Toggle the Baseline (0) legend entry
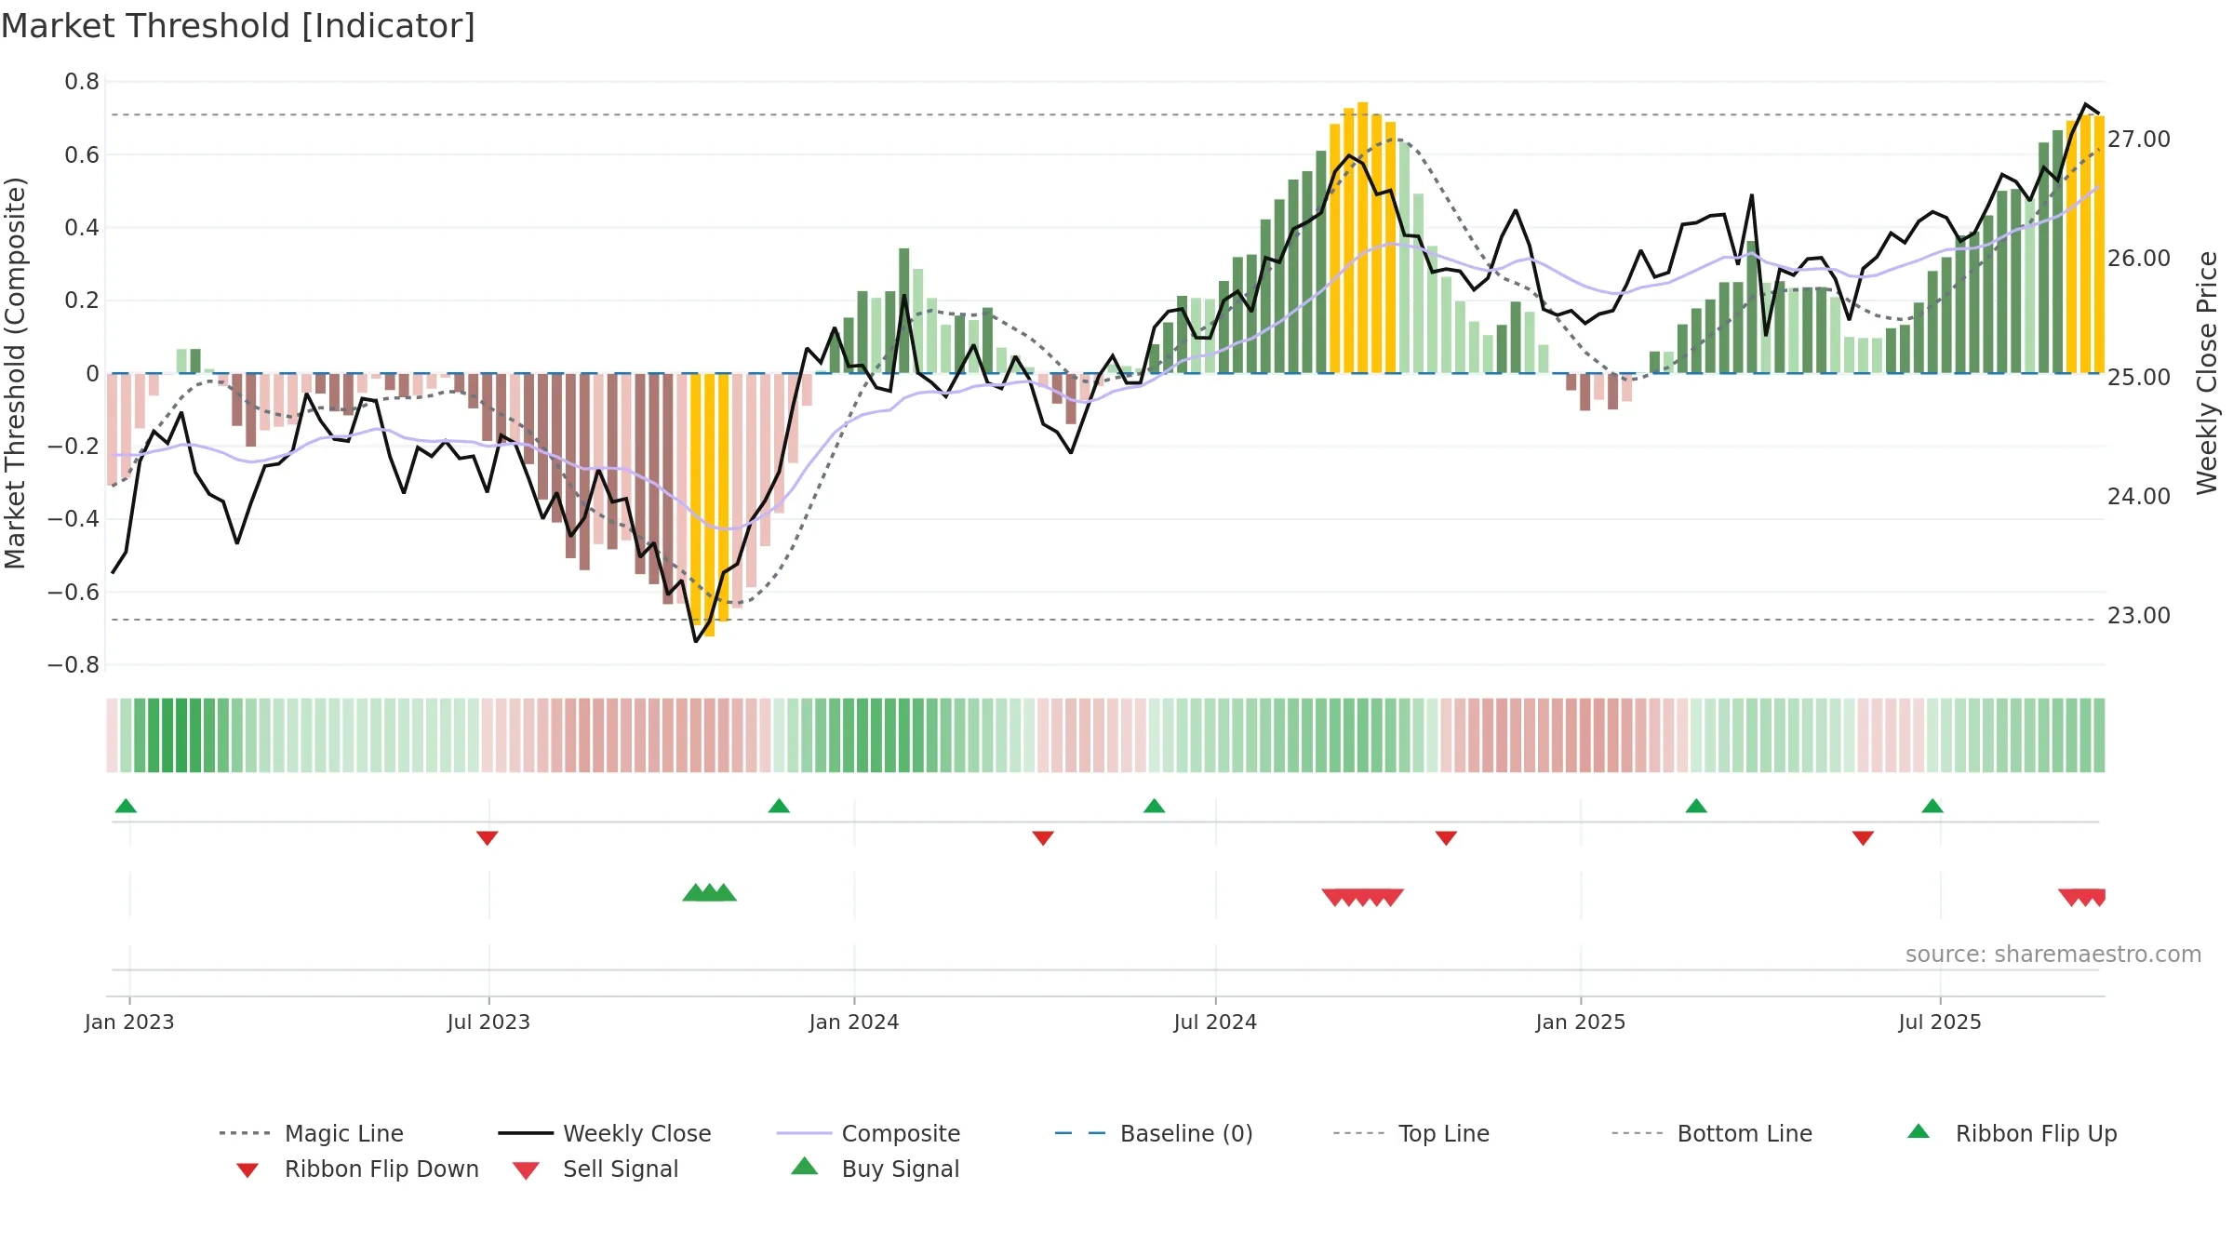Image resolution: width=2233 pixels, height=1256 pixels. (1154, 1133)
